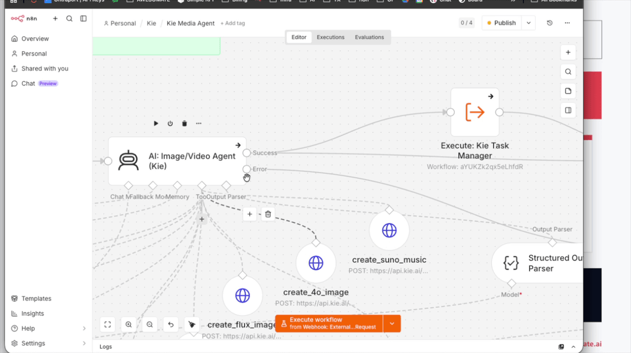Screen dimensions: 631x353
Task: Add tool with plus under Tool connector
Action: click(202, 219)
